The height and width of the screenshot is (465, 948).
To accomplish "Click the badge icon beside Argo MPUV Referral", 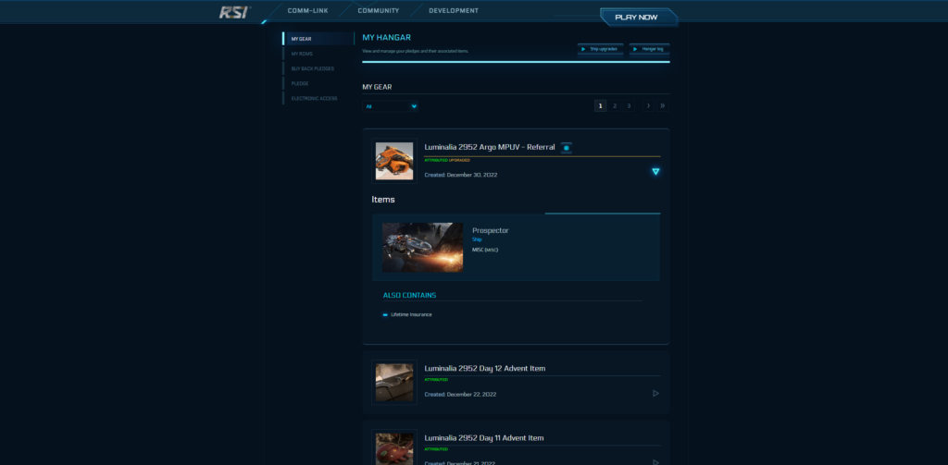I will tap(566, 147).
